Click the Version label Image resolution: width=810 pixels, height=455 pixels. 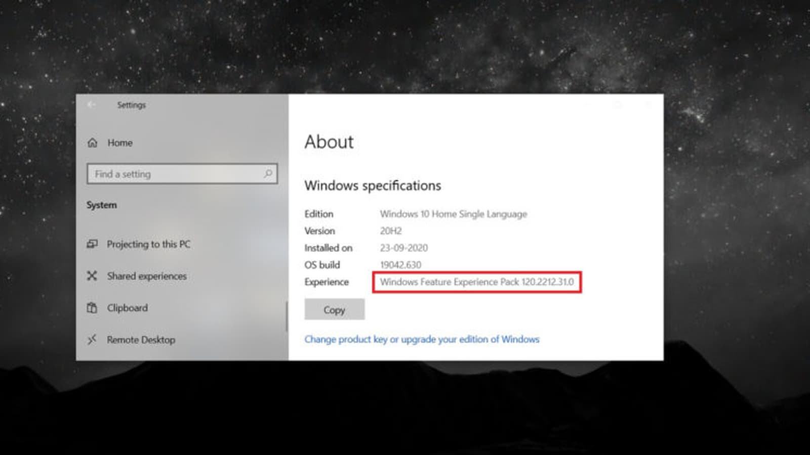[x=319, y=231]
